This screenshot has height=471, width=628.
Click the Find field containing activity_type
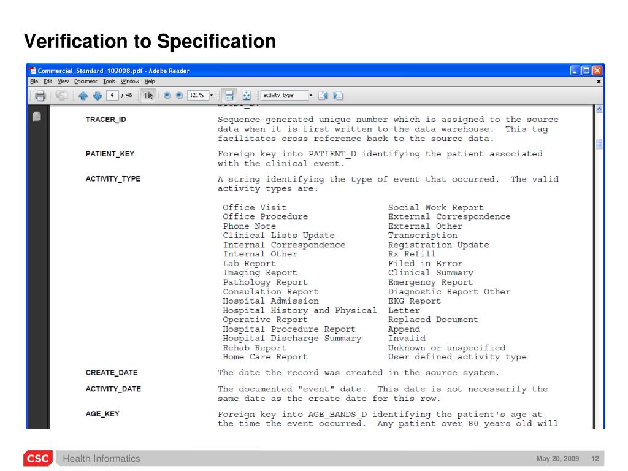(285, 95)
